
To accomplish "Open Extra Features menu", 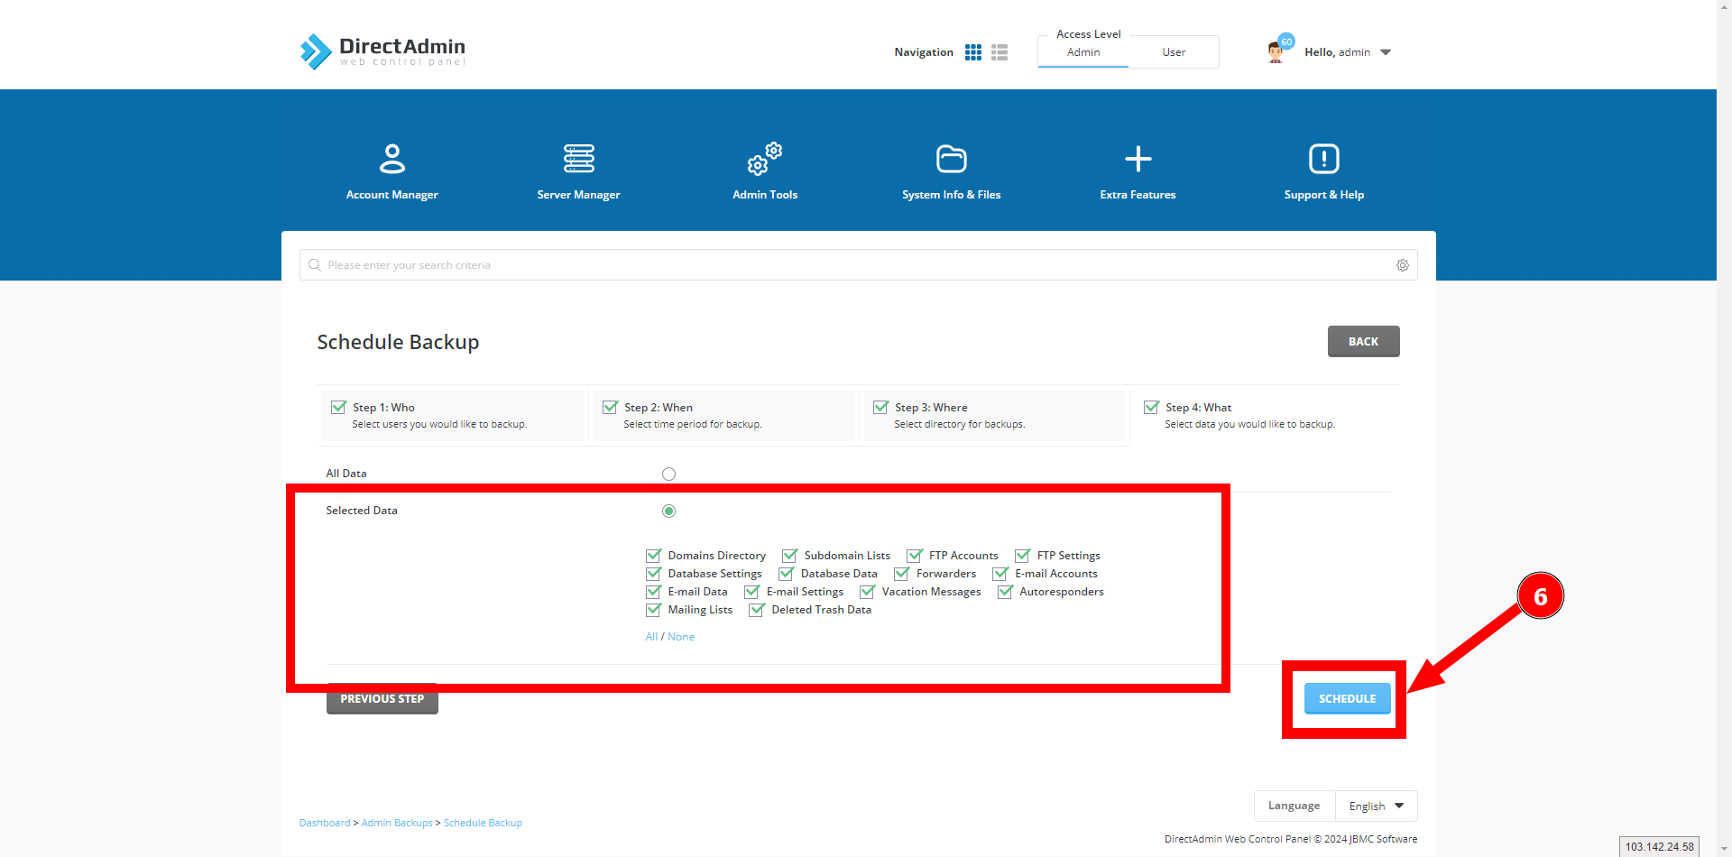I will point(1138,171).
